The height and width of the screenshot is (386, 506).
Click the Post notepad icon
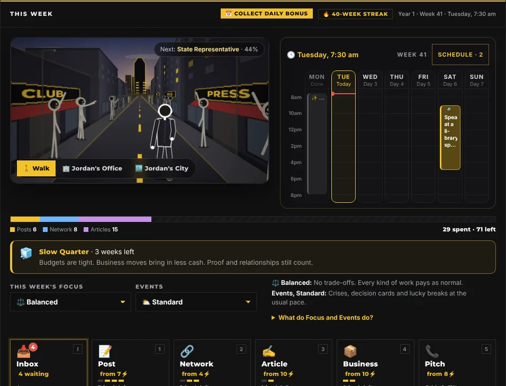105,352
